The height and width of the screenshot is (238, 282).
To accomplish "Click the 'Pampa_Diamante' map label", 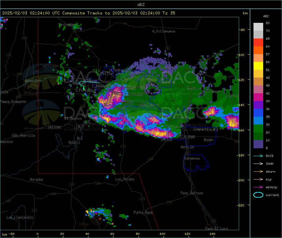I will pos(13,102).
